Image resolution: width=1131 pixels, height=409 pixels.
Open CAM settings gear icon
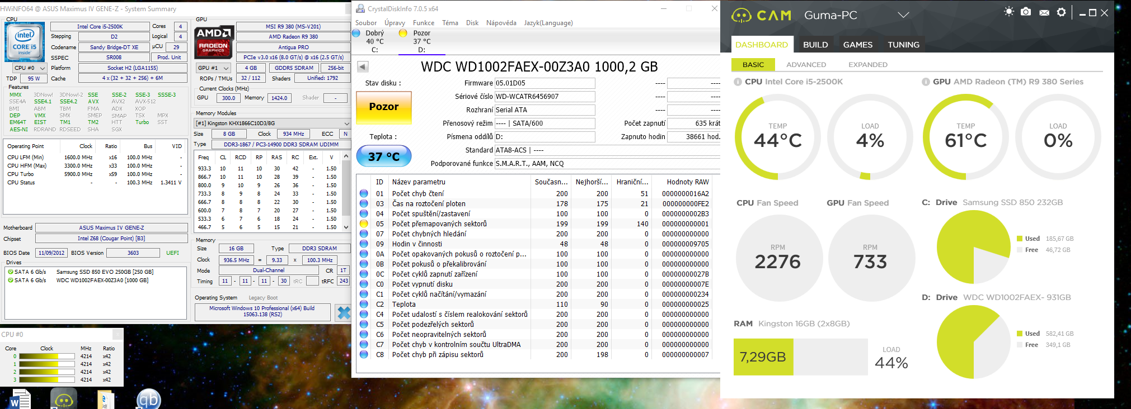(x=1061, y=12)
